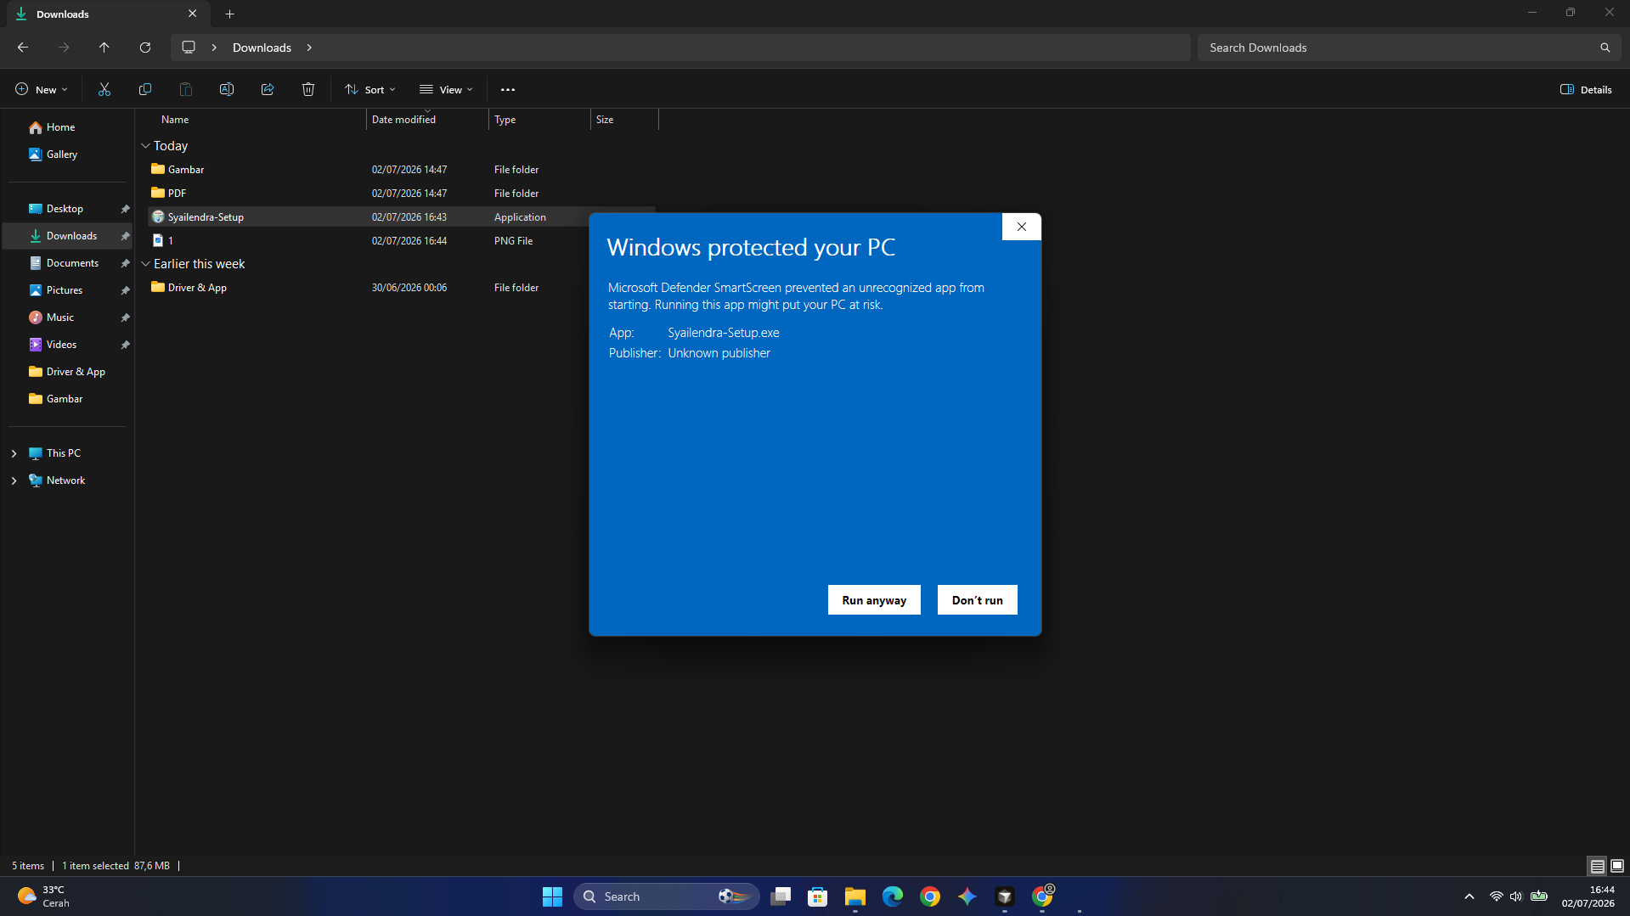
Task: Click the PC icon in address bar
Action: [189, 48]
